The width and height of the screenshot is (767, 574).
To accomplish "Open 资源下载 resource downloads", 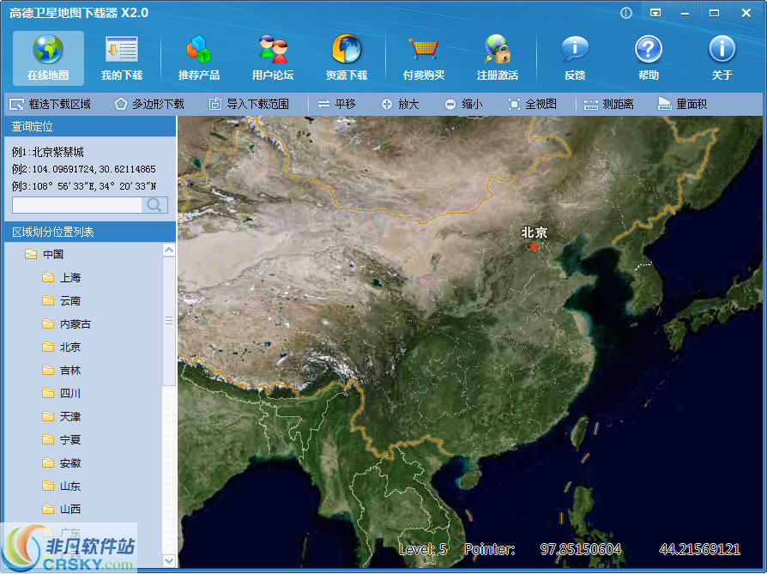I will coord(347,57).
